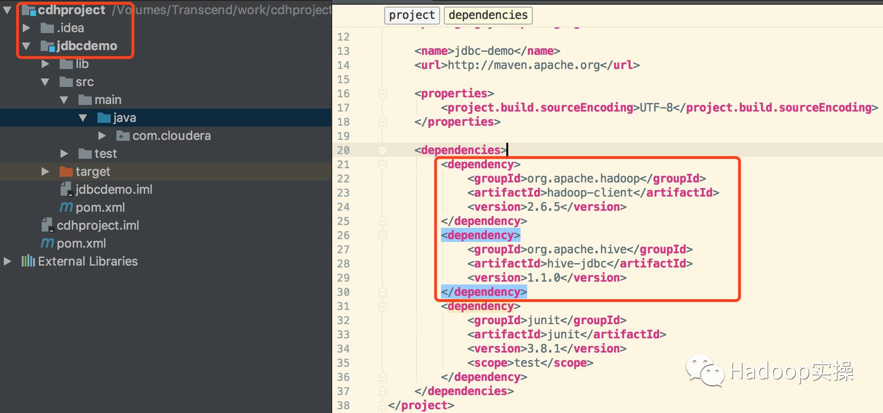Screen dimensions: 883x413
Task: Expand the com.cloudera package
Action: point(102,136)
